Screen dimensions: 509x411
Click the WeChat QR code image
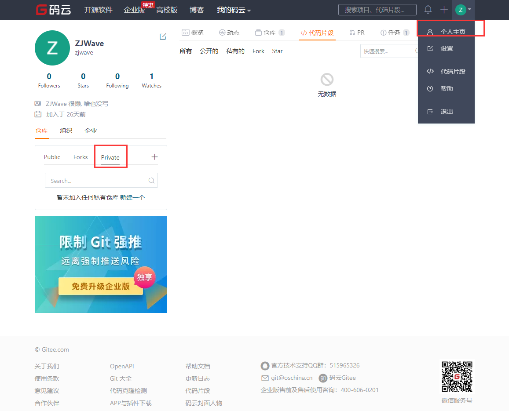point(457,377)
